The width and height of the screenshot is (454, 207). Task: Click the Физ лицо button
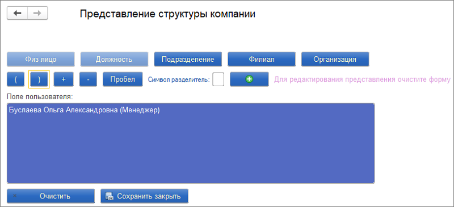click(x=41, y=60)
